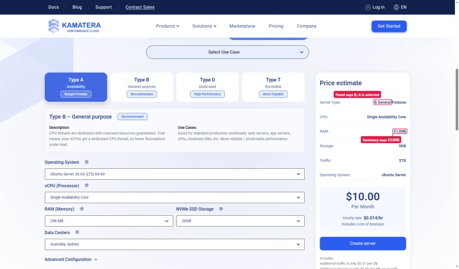The width and height of the screenshot is (459, 269).
Task: Click the Single Availability Core CPU value in estimate
Action: [386, 117]
